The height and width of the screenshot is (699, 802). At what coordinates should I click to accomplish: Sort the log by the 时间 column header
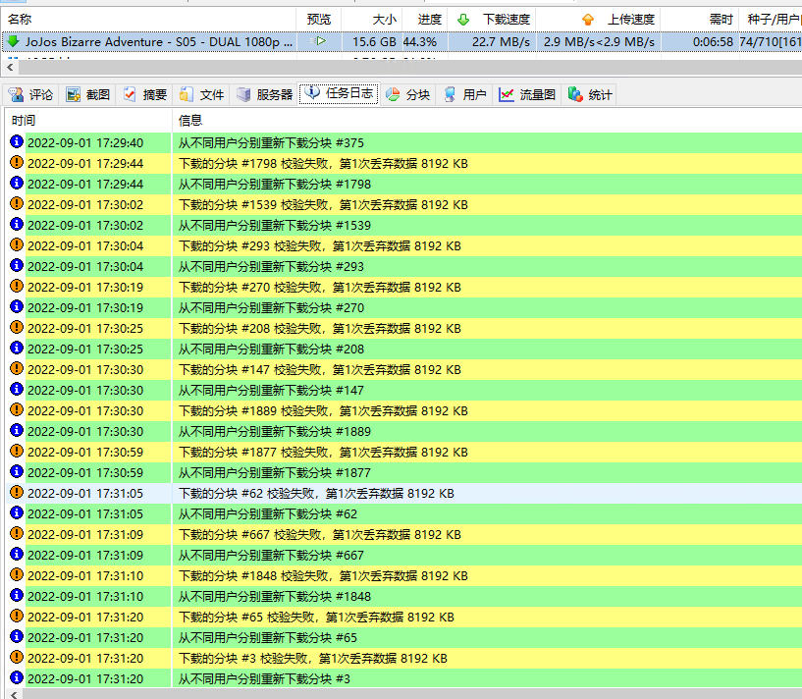[24, 120]
